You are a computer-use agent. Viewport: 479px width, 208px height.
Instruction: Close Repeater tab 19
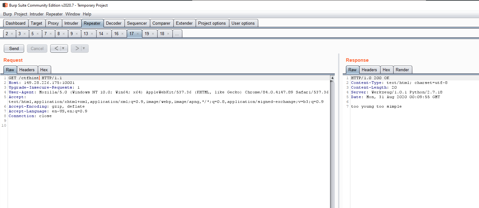tap(153, 34)
